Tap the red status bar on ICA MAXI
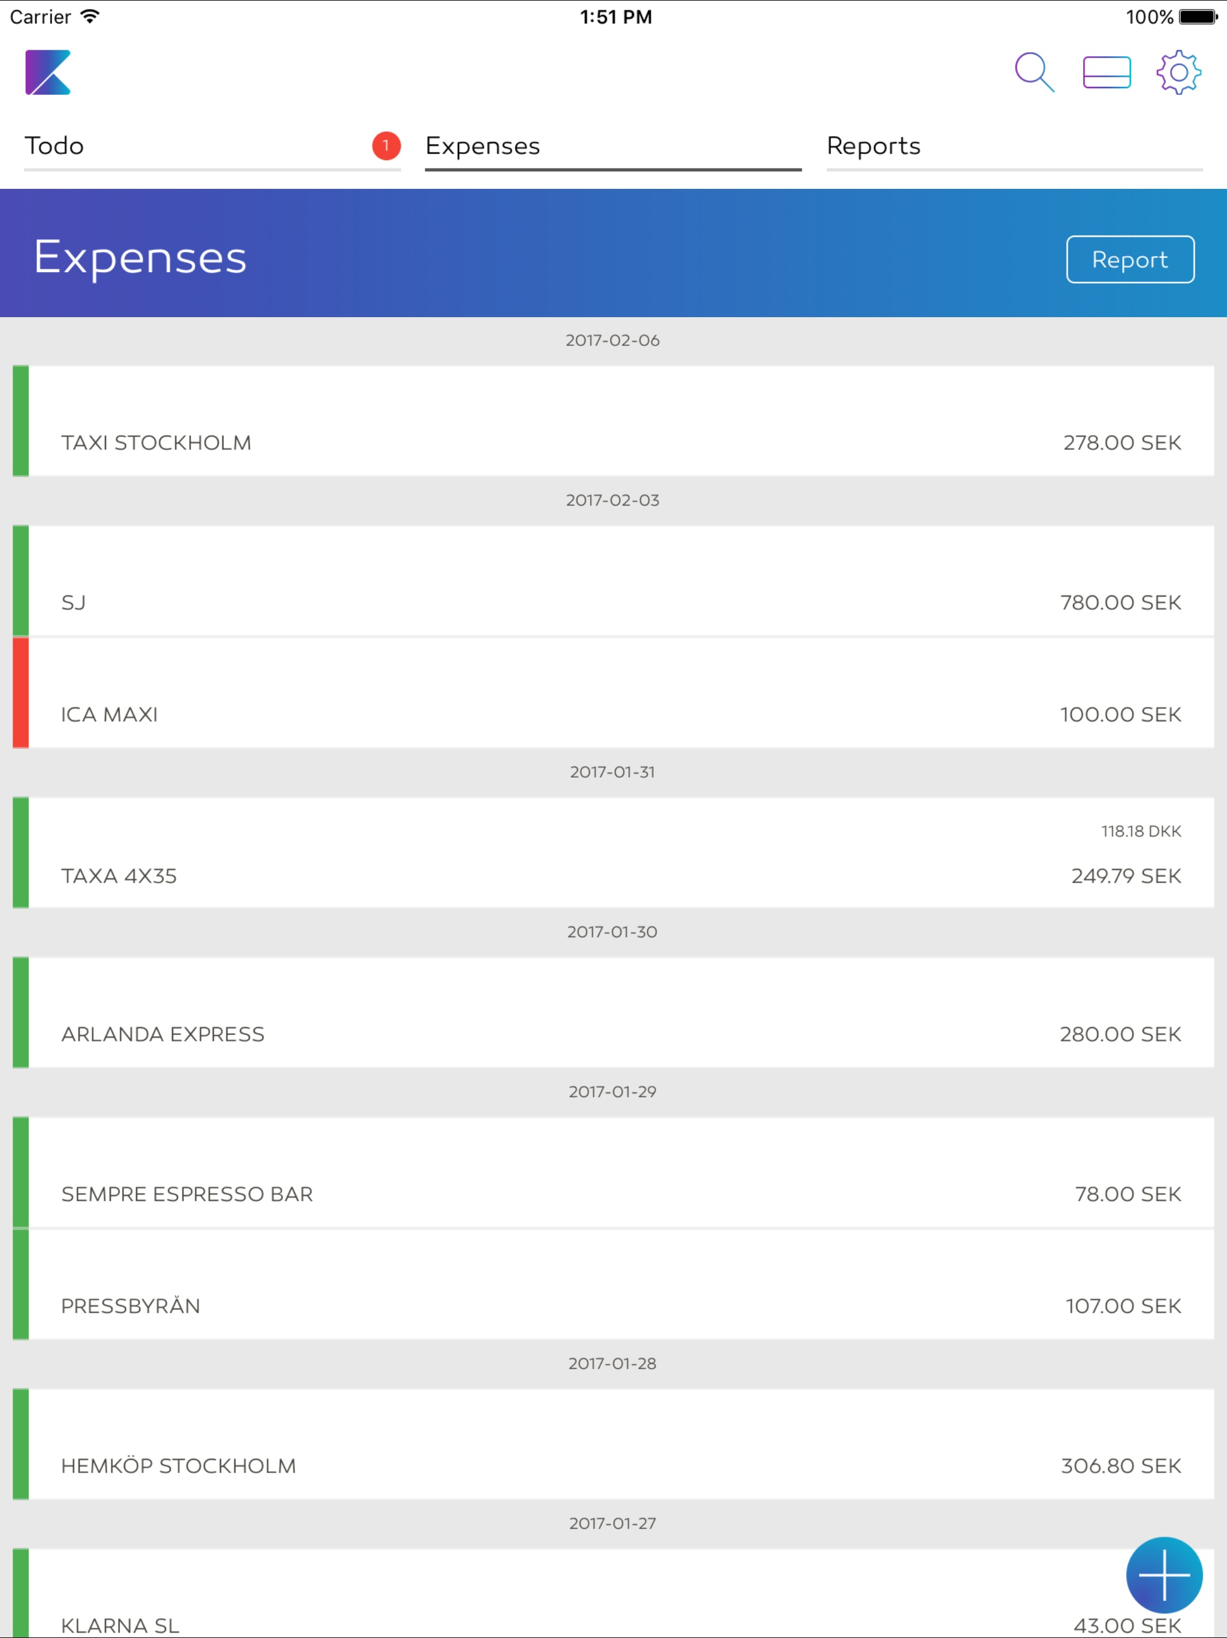This screenshot has width=1227, height=1638. tap(21, 692)
